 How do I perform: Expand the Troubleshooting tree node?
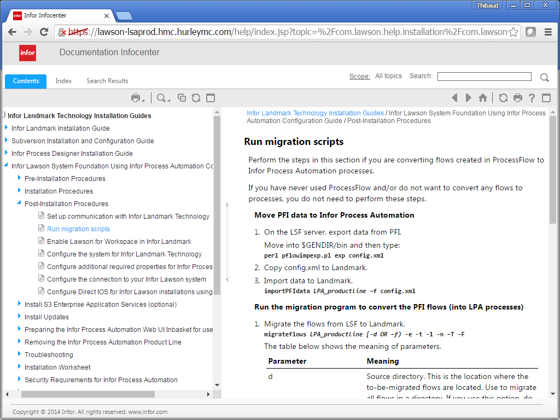(x=19, y=354)
